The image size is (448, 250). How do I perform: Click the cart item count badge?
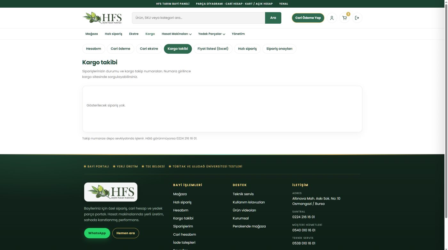tap(348, 14)
